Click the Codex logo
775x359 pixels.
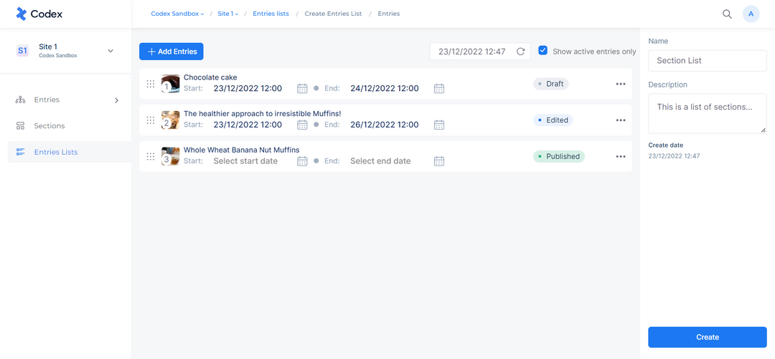[39, 14]
